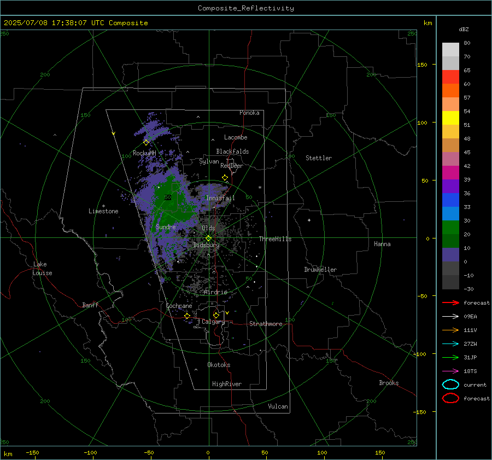The image size is (492, 460).
Task: Click the cyan current ellipse icon
Action: [x=450, y=385]
